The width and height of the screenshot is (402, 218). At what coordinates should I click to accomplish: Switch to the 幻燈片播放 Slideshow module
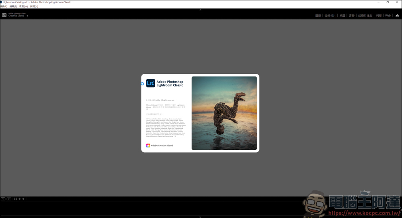(x=365, y=16)
